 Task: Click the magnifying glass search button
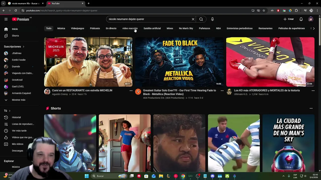coord(201,19)
